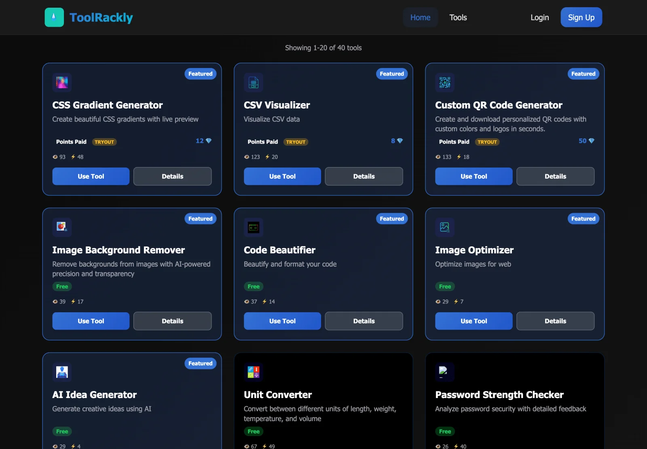647x449 pixels.
Task: Go to the Home nav tab
Action: (420, 17)
